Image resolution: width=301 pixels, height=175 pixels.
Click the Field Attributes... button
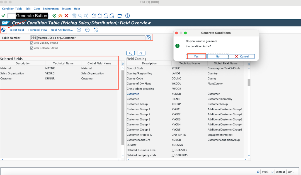pyautogui.click(x=62, y=30)
